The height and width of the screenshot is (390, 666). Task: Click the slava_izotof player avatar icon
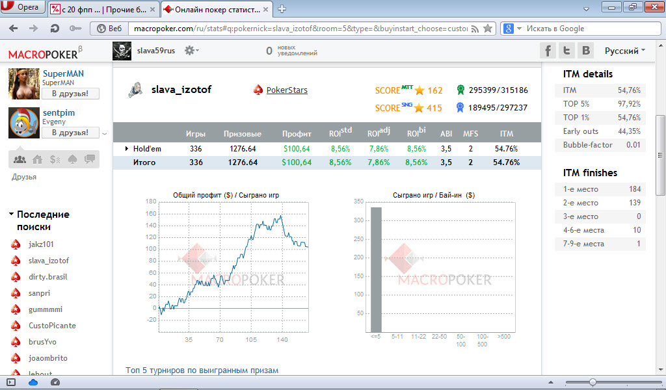click(x=135, y=90)
